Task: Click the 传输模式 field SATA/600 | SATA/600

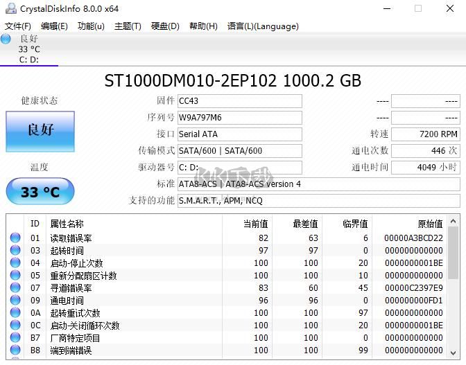Action: [x=240, y=151]
